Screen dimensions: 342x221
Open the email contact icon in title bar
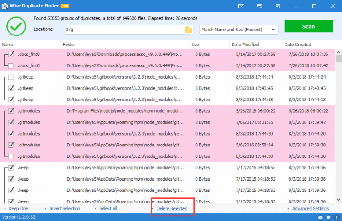tap(241, 6)
